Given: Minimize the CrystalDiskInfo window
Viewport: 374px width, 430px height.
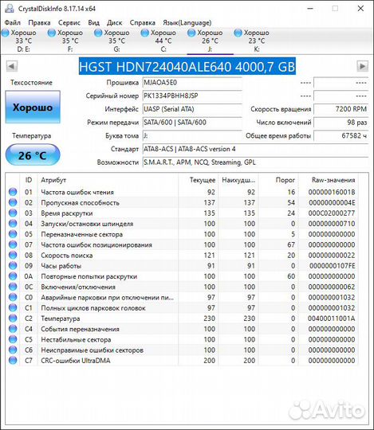Looking at the screenshot, I should (x=310, y=9).
